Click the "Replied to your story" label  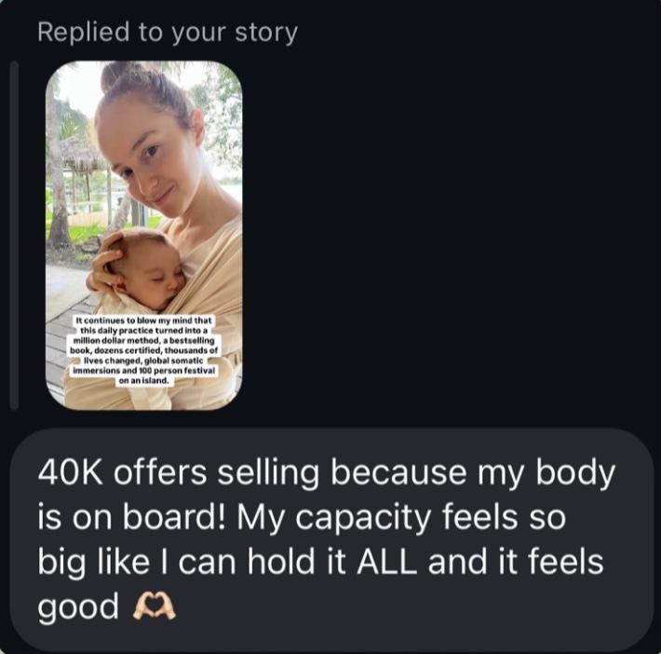tap(168, 33)
